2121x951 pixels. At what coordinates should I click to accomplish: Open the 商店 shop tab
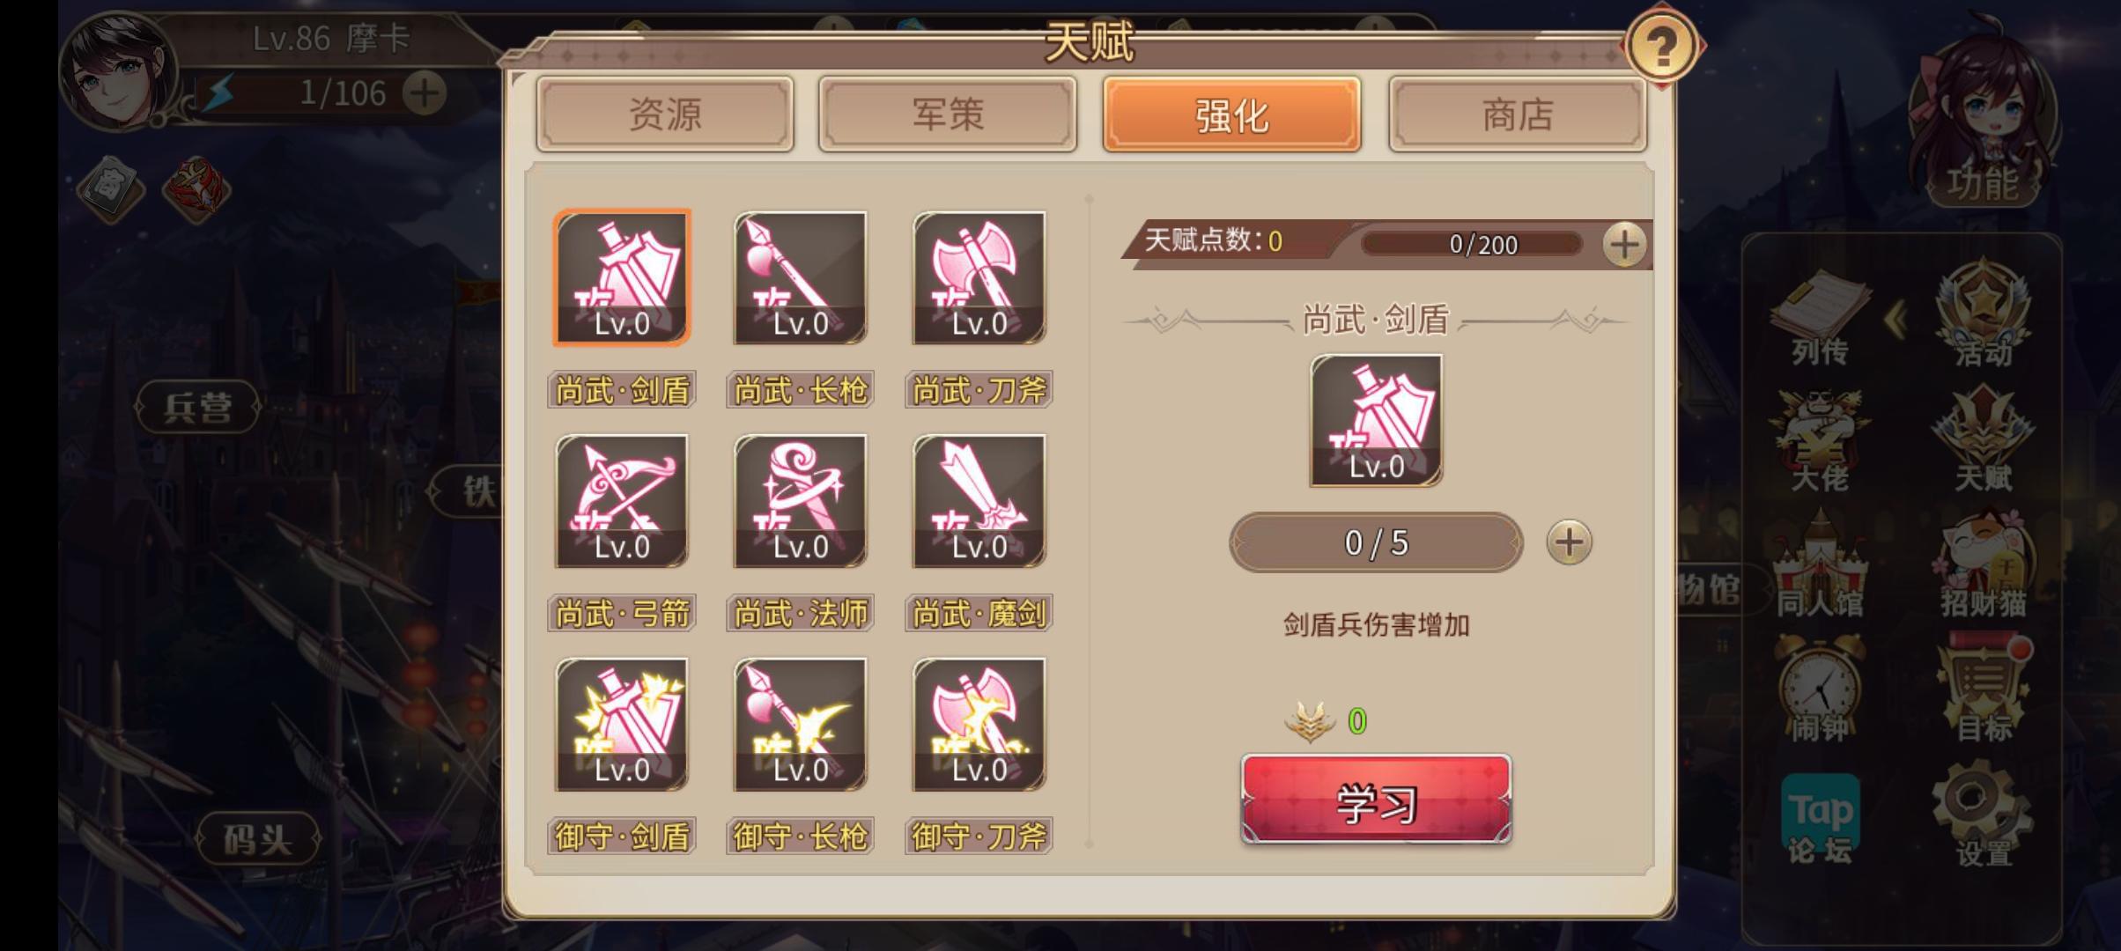click(x=1517, y=114)
